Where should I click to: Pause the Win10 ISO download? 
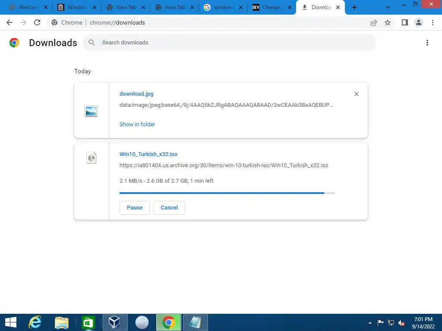click(x=135, y=208)
